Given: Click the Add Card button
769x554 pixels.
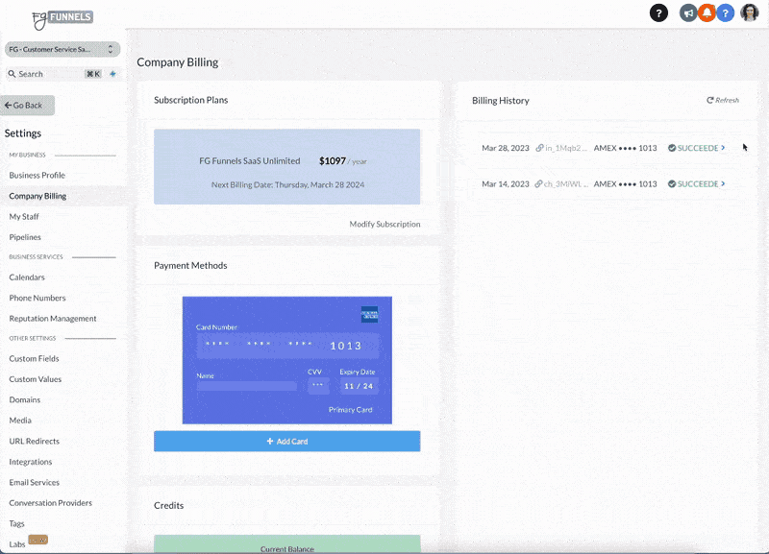Looking at the screenshot, I should tap(286, 442).
